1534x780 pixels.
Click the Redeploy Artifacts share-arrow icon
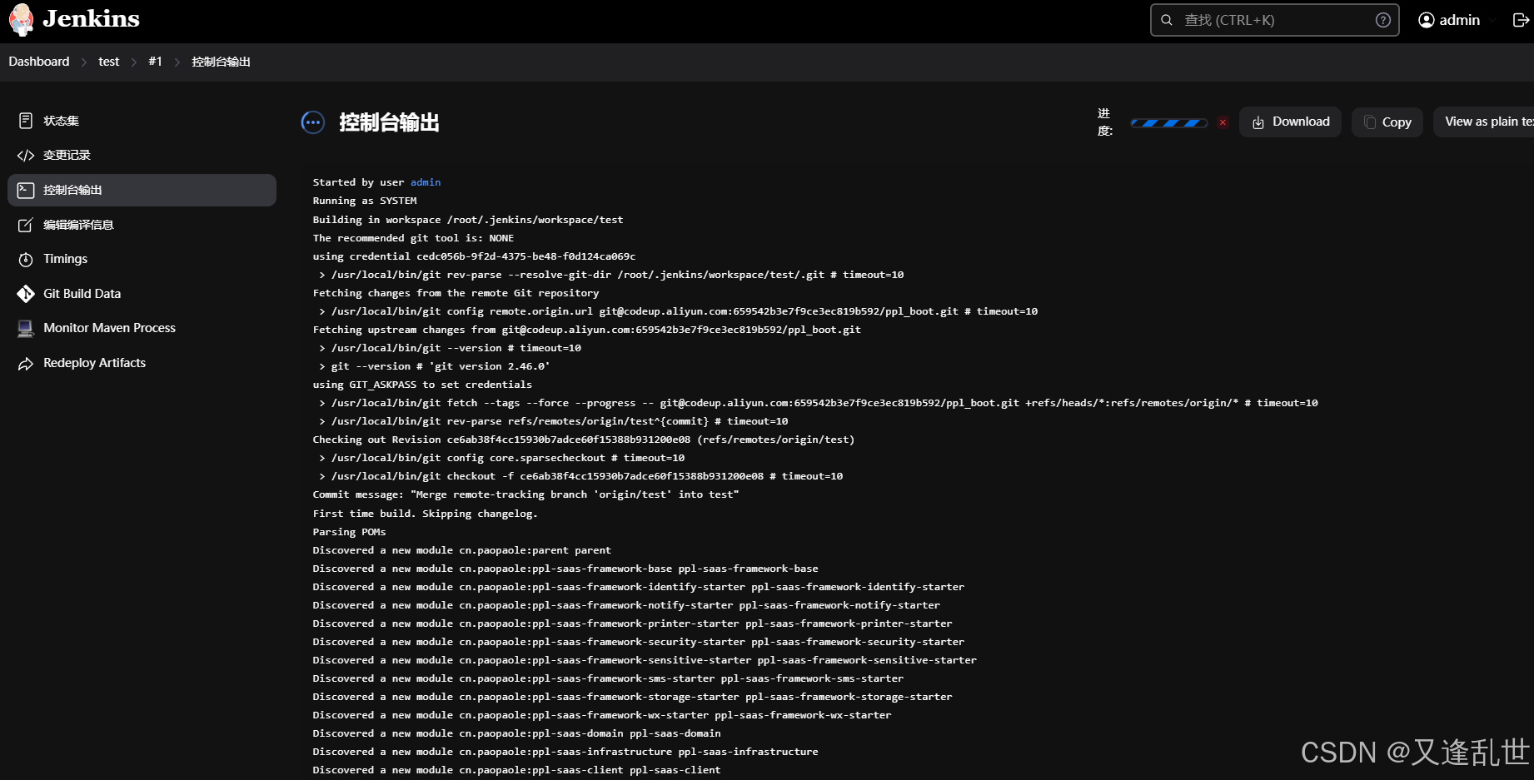(26, 364)
